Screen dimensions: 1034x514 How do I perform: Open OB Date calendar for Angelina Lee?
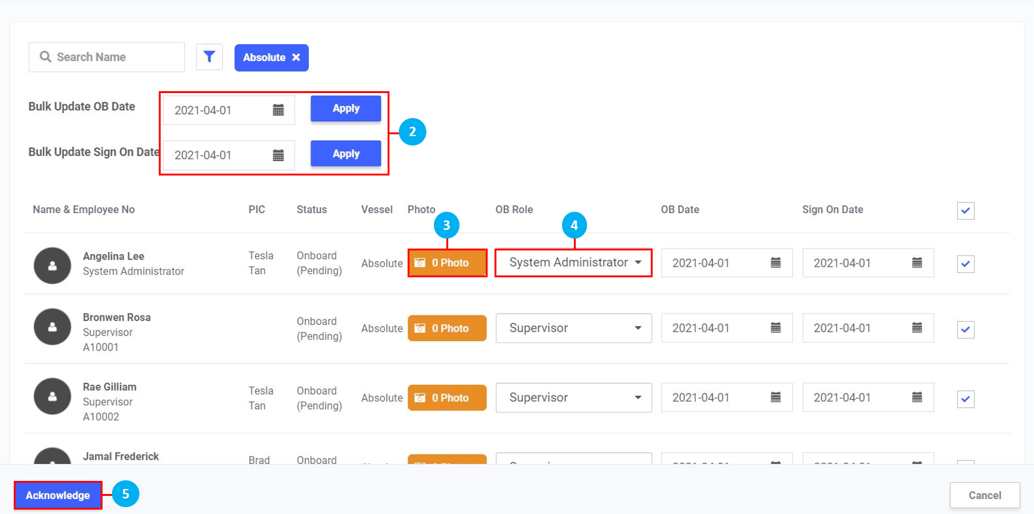pyautogui.click(x=775, y=263)
